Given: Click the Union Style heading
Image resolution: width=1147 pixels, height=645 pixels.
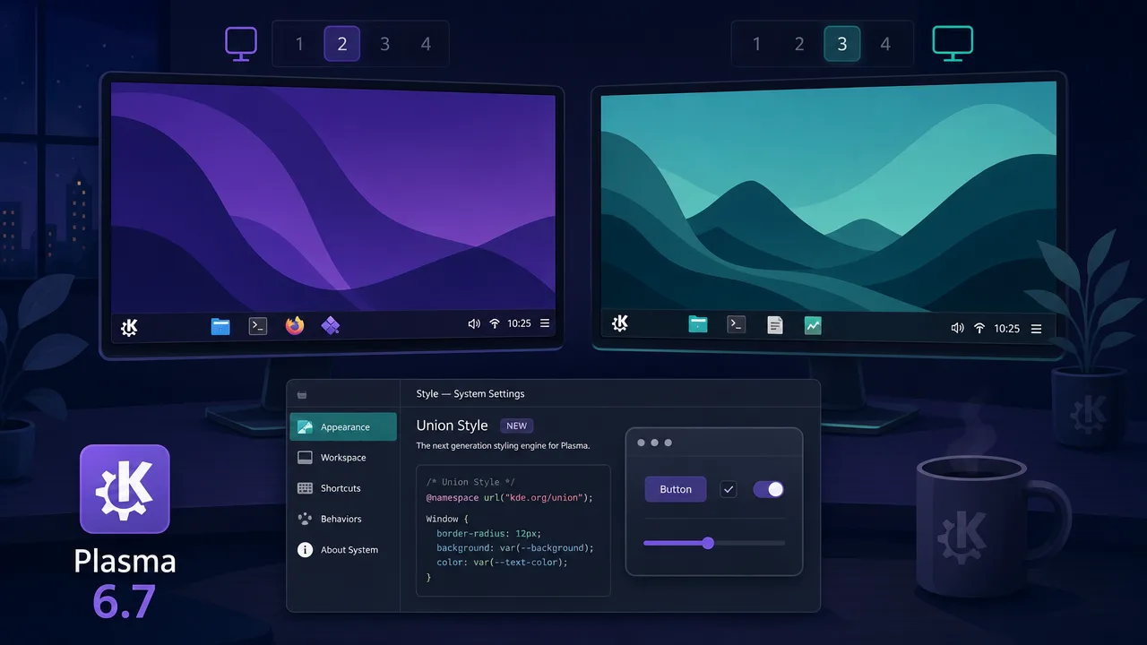Looking at the screenshot, I should [x=453, y=426].
